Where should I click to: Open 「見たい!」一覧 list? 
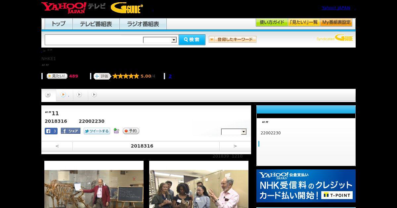coord(304,22)
